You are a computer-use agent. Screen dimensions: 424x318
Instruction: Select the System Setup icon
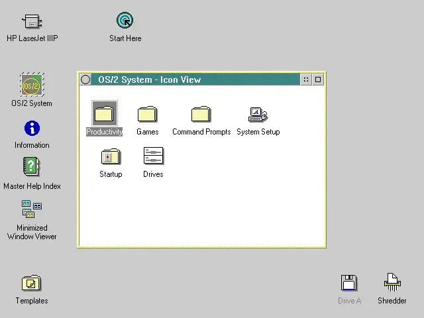258,115
